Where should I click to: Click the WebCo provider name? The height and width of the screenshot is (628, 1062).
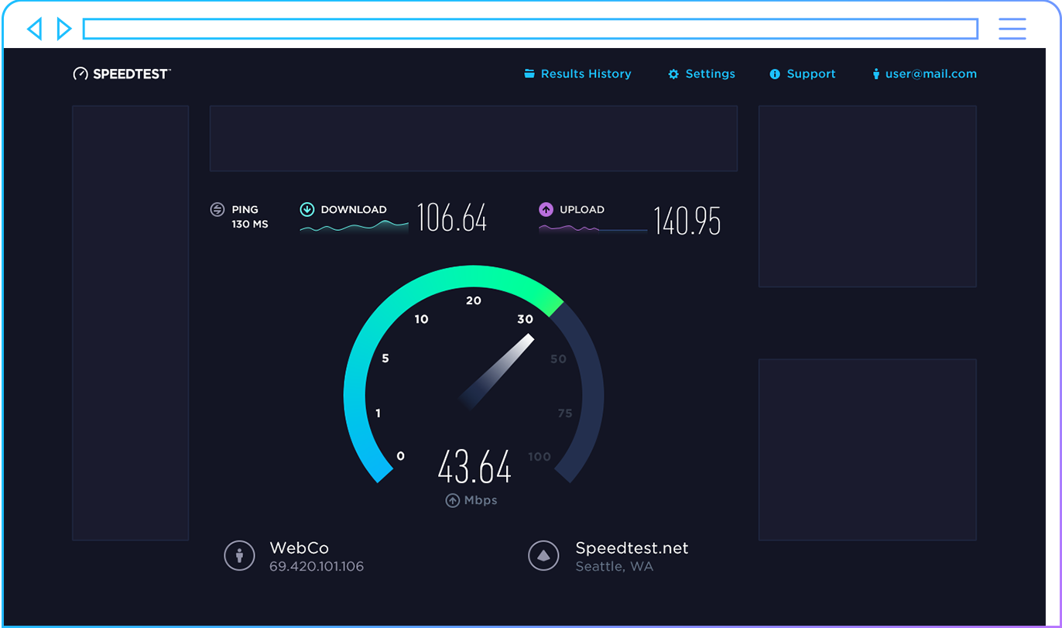pyautogui.click(x=299, y=548)
